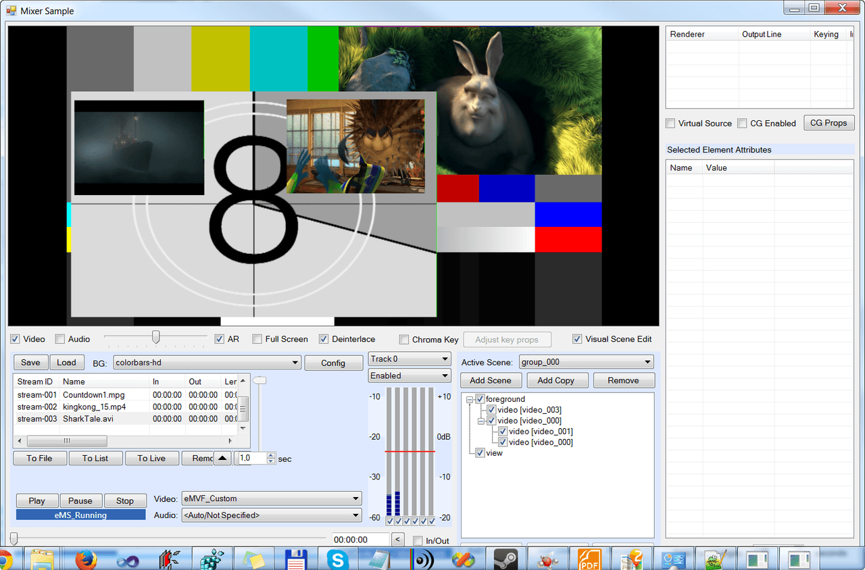Click the CG Props button
Screen dimensions: 865x570
(x=829, y=123)
